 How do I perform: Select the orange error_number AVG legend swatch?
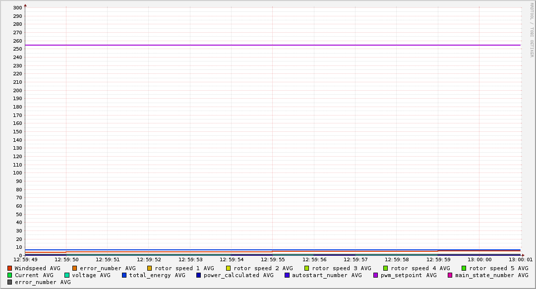pyautogui.click(x=75, y=268)
